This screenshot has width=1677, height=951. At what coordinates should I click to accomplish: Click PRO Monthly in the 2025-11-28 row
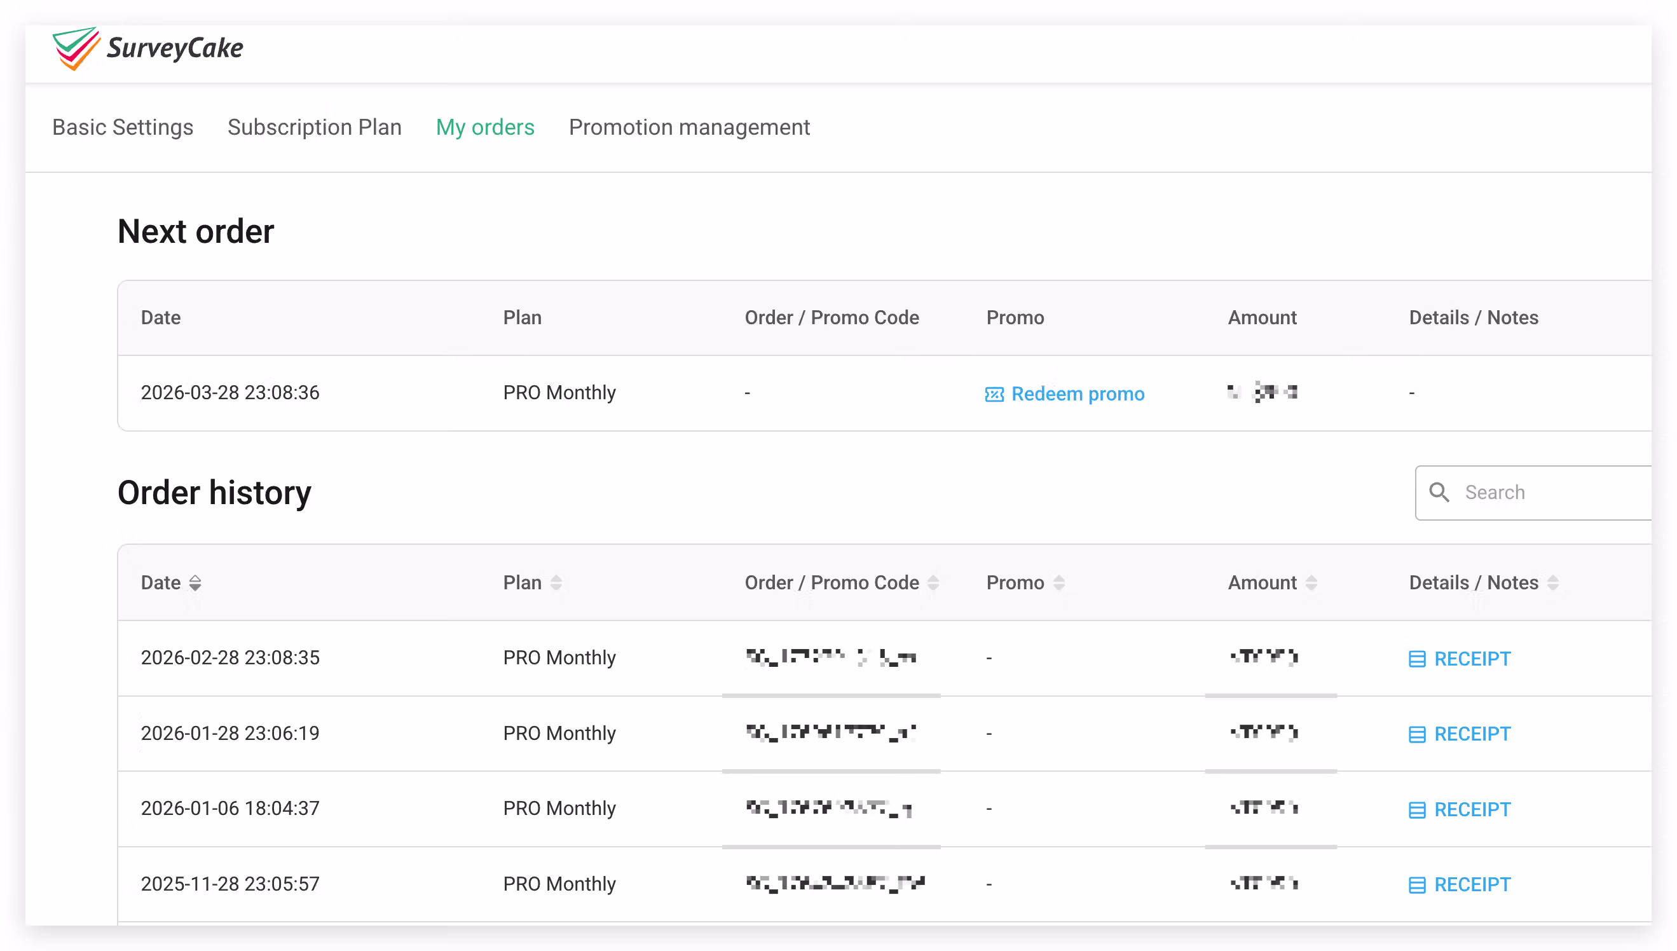coord(559,884)
